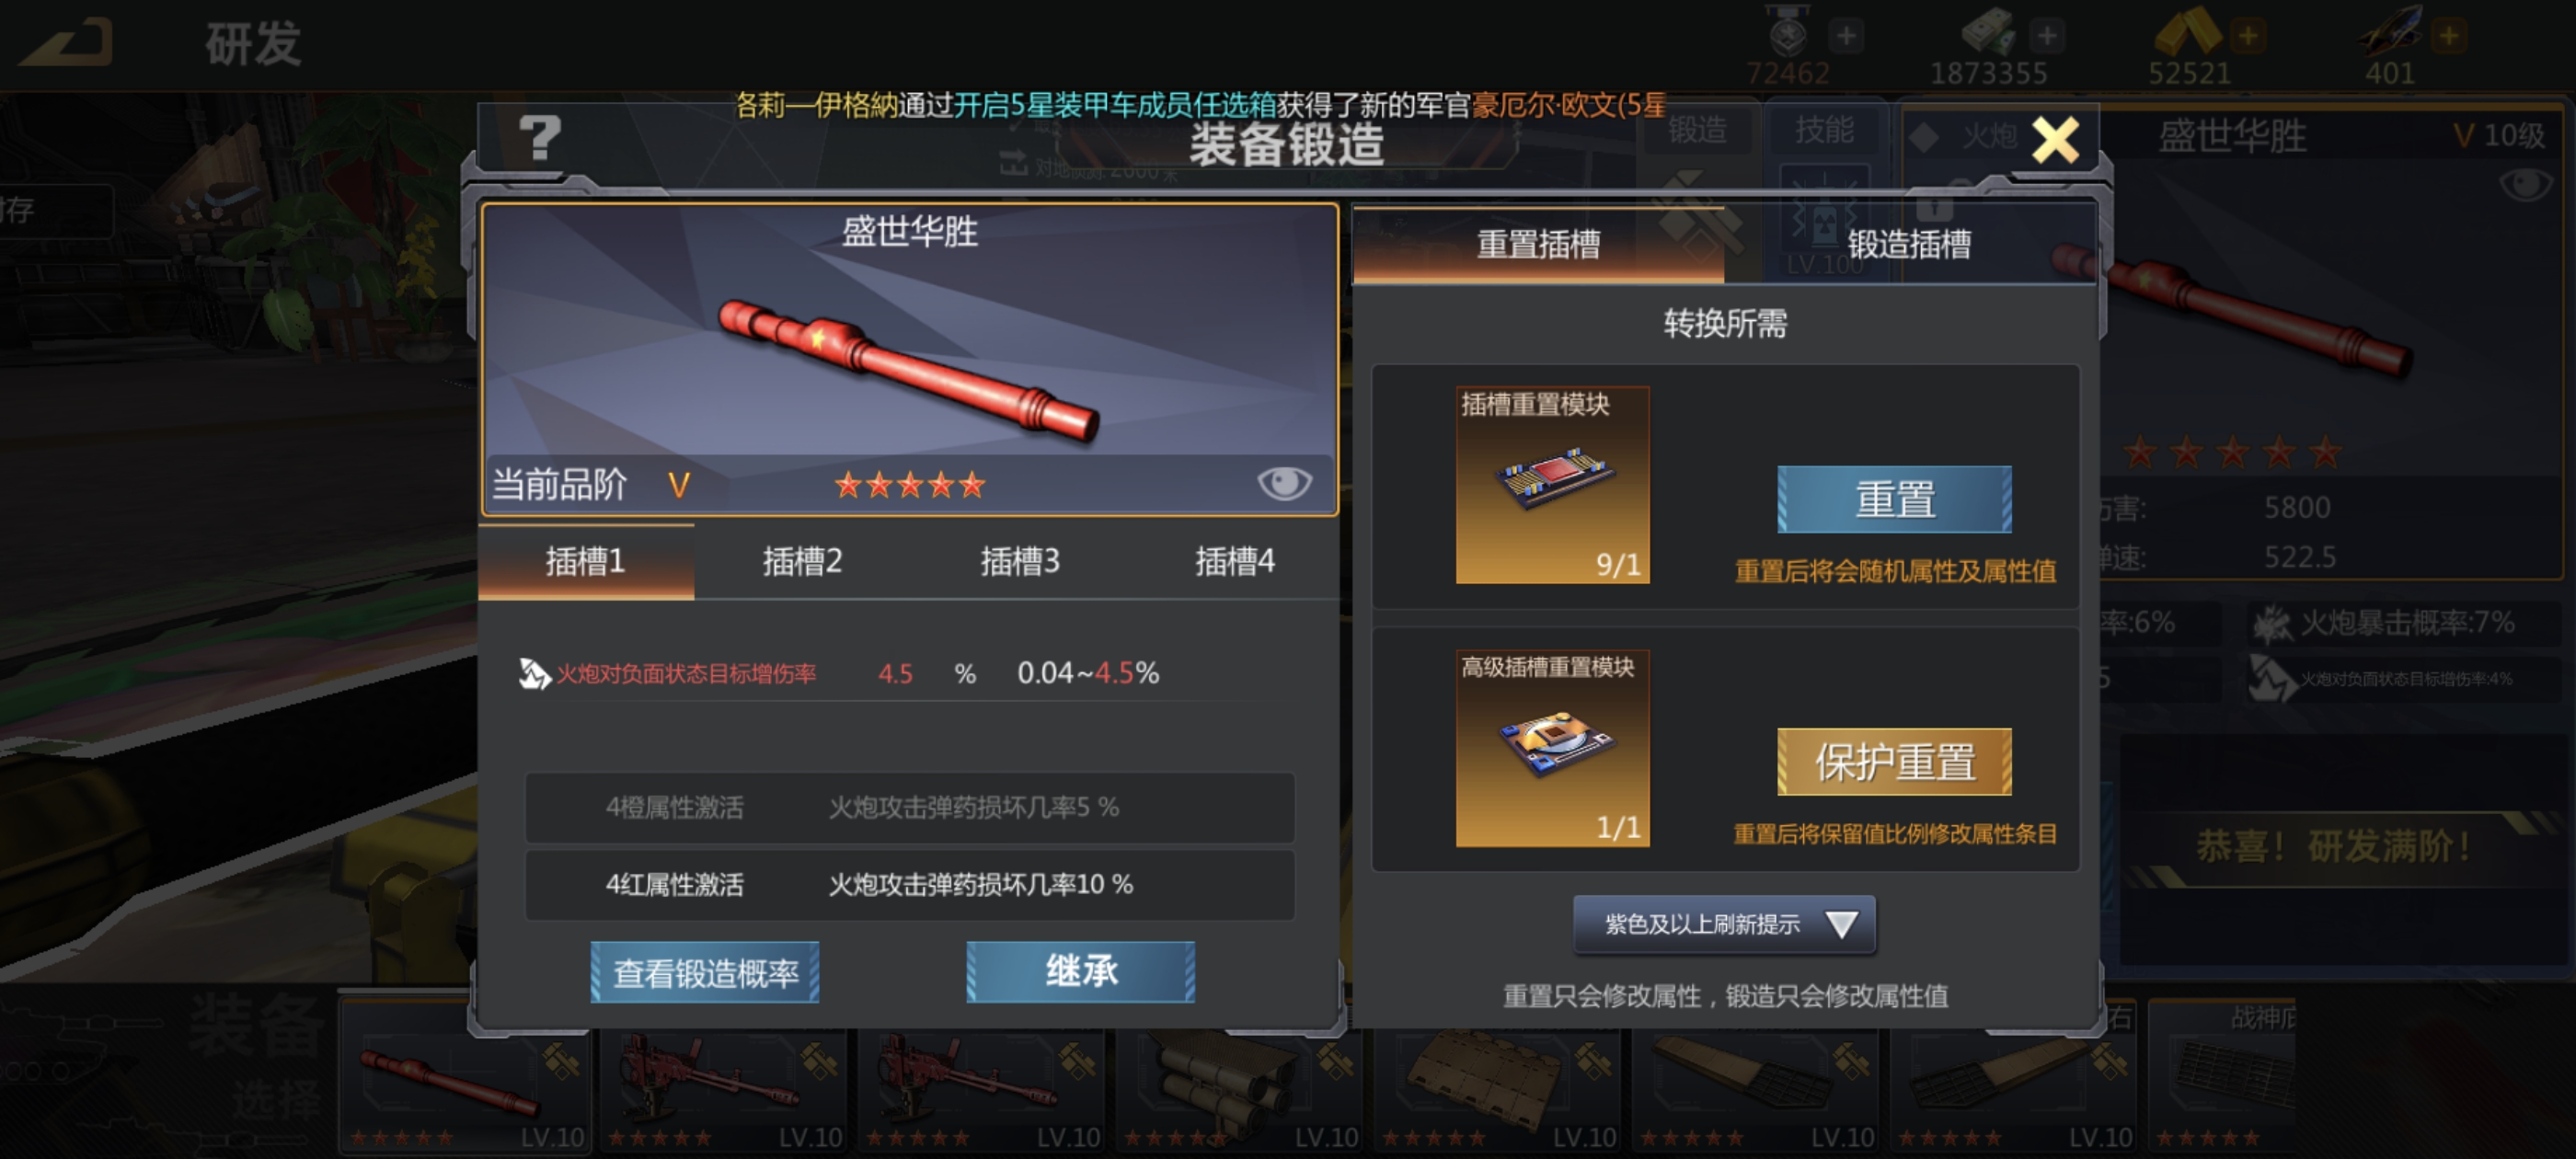
Task: Click the slot reset module item icon
Action: [x=1553, y=485]
